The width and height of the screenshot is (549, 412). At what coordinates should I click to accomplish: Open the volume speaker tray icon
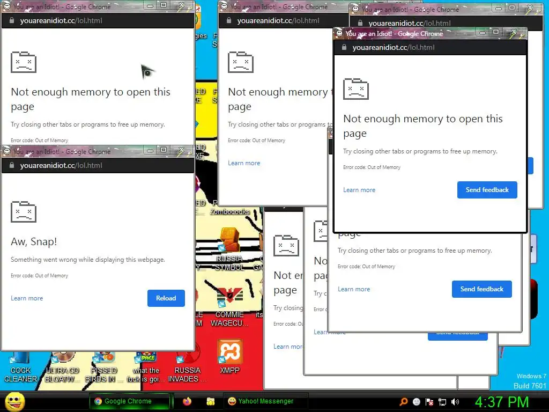coord(455,402)
